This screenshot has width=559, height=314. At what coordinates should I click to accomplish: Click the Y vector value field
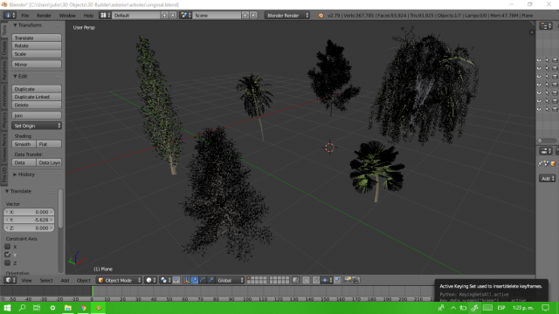[x=29, y=220]
